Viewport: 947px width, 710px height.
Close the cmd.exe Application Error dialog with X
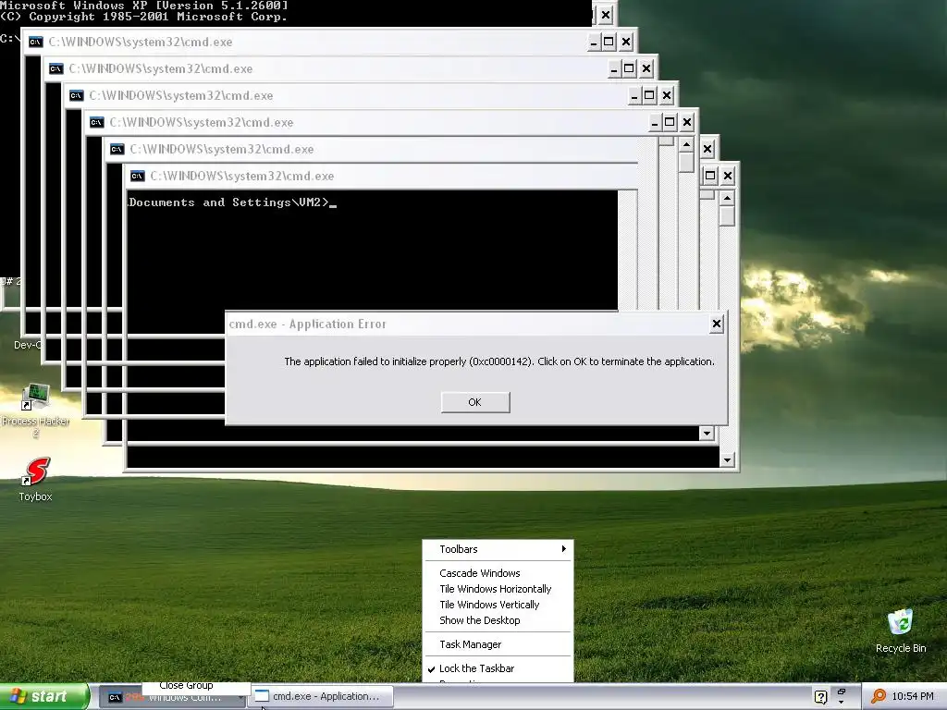(717, 324)
